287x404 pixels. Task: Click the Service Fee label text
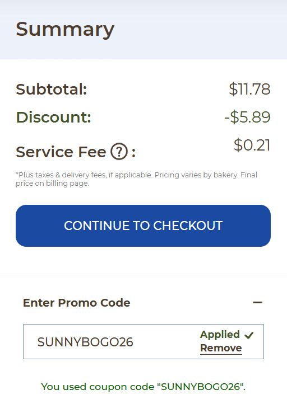point(61,152)
